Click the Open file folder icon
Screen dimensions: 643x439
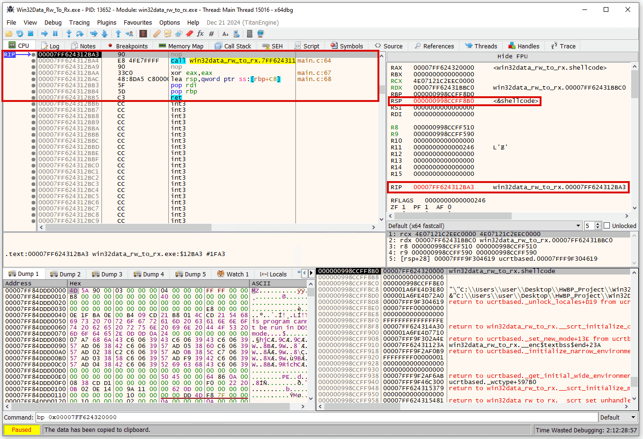tap(9, 34)
